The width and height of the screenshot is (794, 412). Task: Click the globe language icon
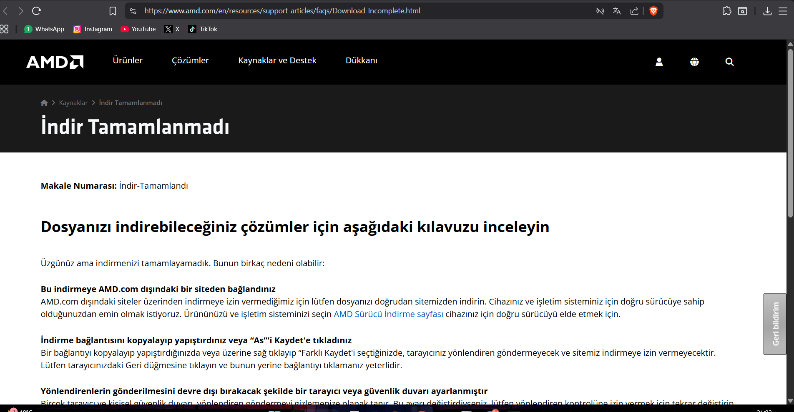694,62
